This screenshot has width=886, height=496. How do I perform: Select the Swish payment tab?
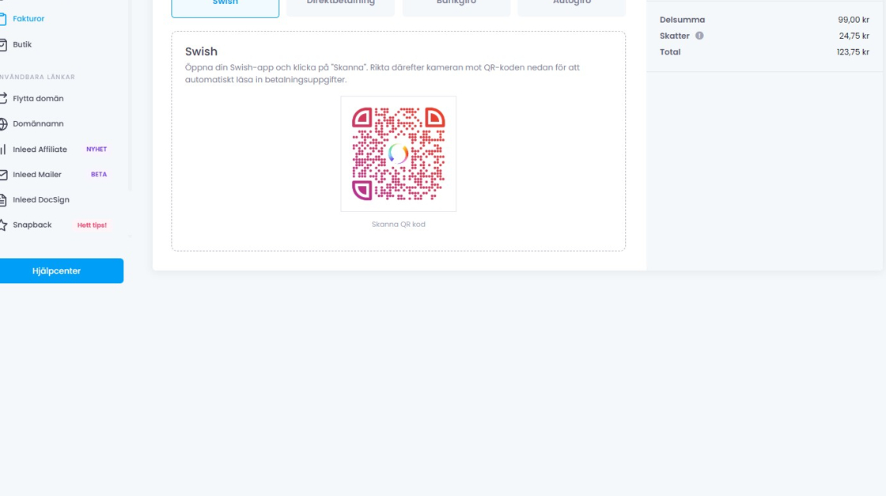[x=225, y=6]
